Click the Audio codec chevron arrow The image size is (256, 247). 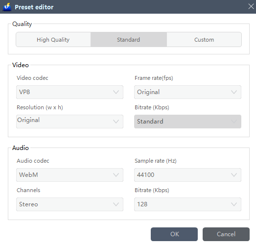[116, 175]
